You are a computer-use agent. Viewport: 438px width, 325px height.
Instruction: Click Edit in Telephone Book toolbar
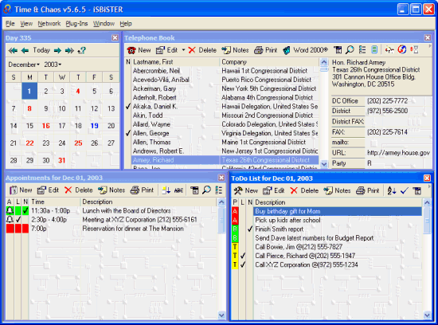[166, 50]
